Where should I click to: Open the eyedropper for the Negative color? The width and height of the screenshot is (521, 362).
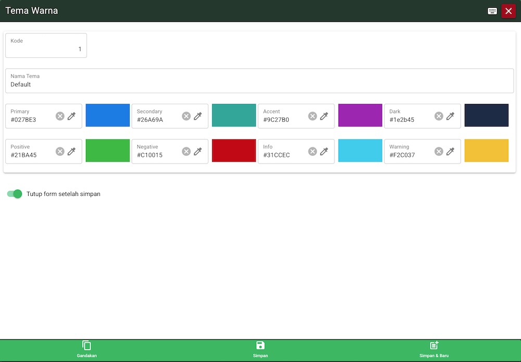[198, 151]
